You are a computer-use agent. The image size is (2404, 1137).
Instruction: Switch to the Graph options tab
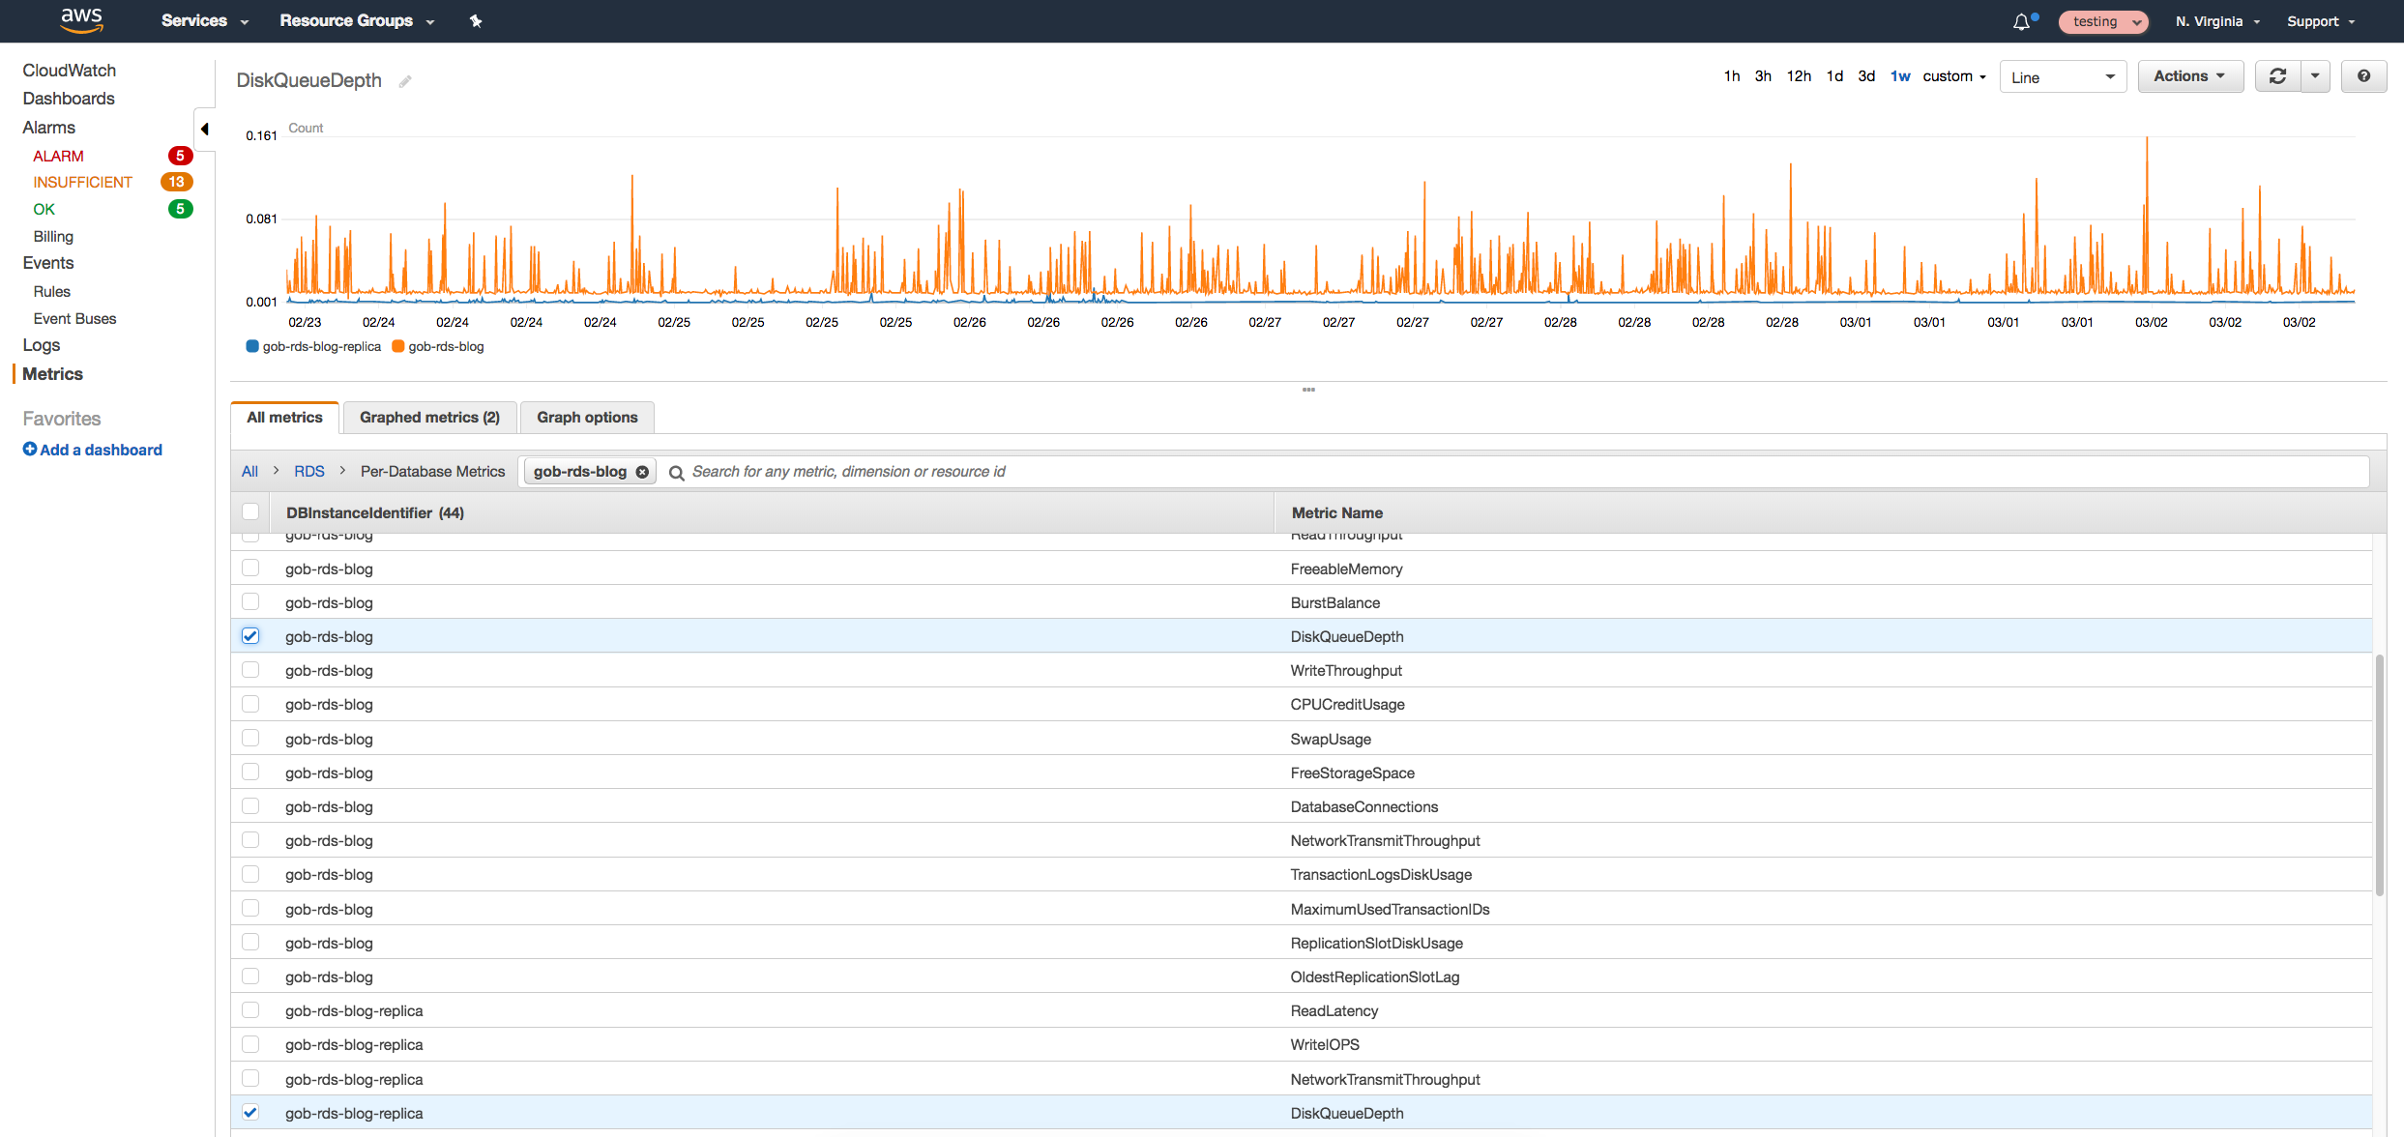pos(586,417)
